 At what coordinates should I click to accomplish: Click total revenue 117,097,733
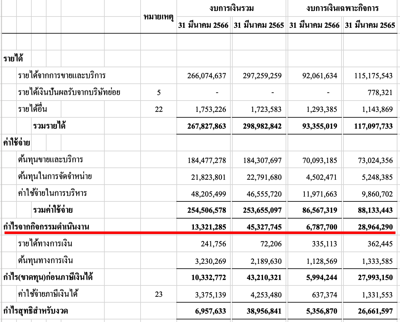pos(373,126)
